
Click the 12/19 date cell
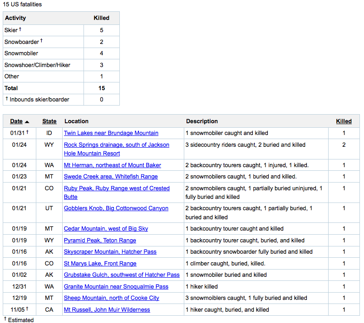(x=19, y=298)
